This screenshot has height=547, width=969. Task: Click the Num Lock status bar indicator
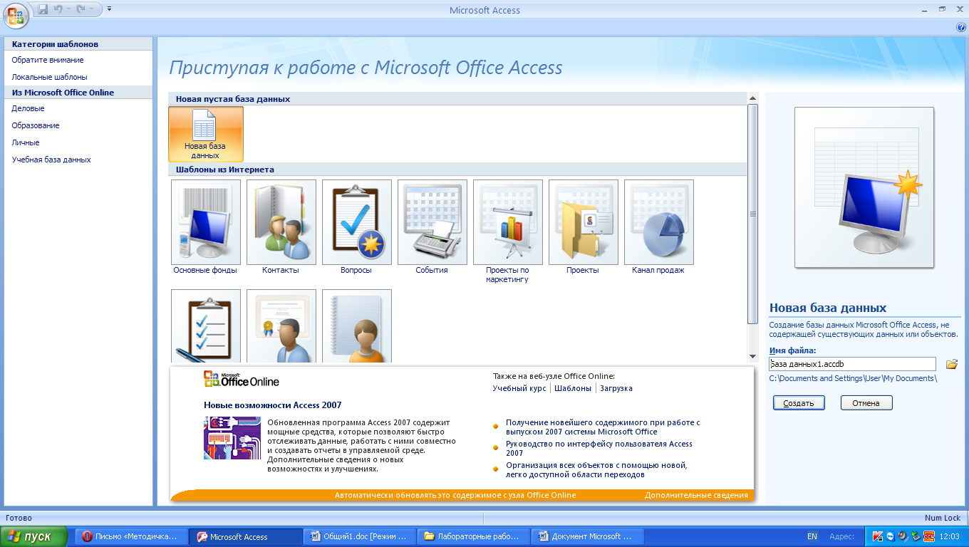[943, 518]
